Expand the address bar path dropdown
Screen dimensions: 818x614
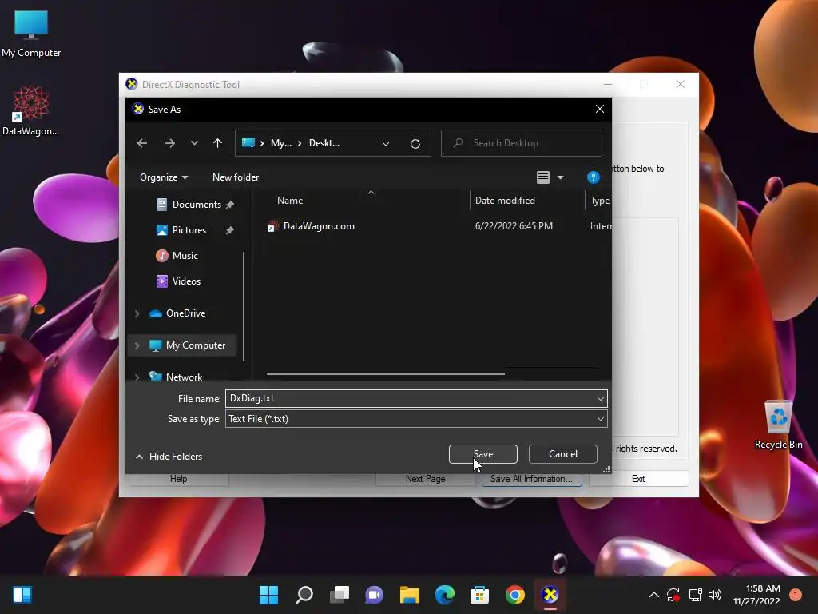386,144
